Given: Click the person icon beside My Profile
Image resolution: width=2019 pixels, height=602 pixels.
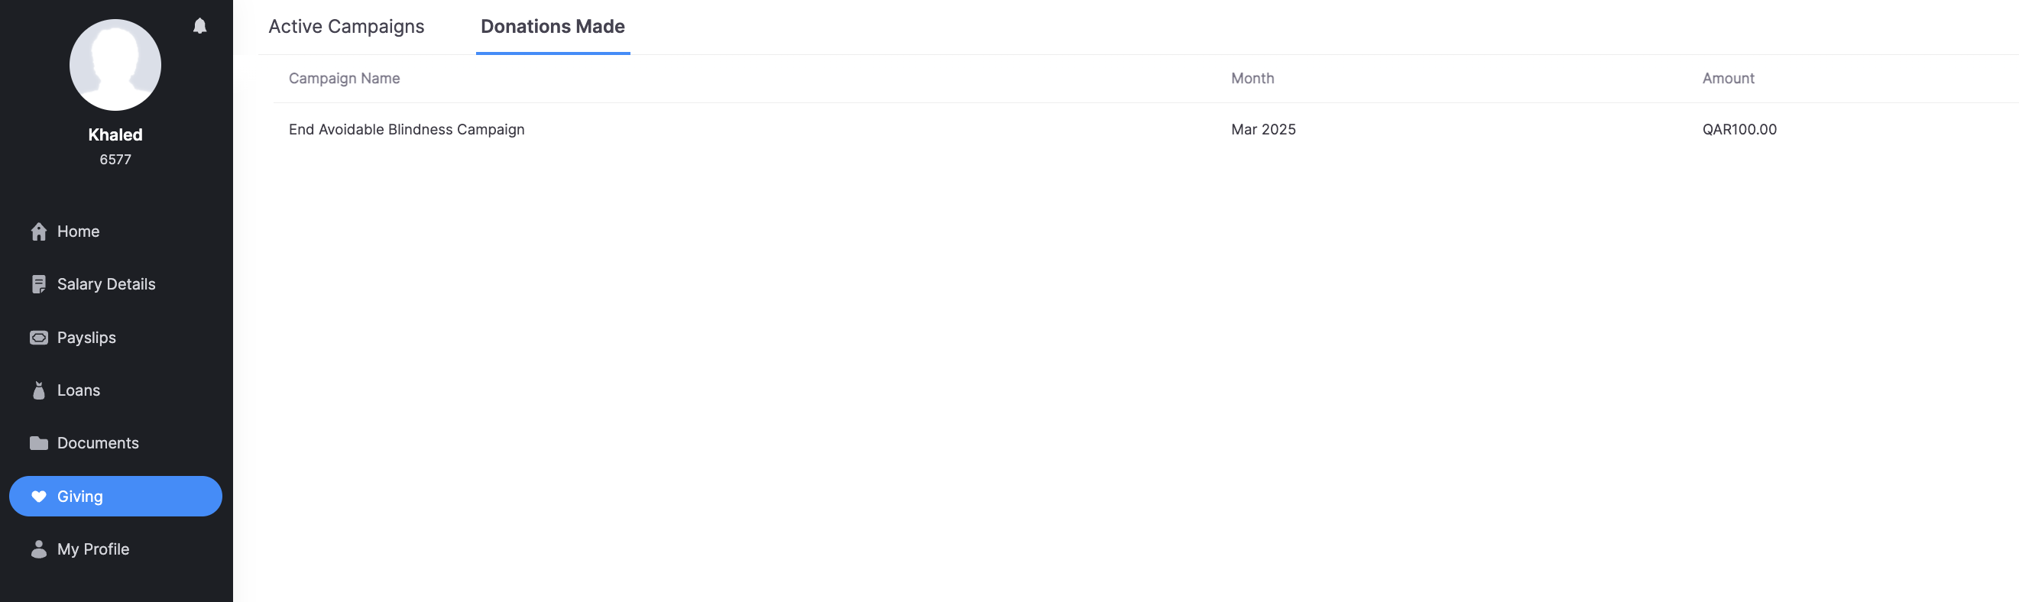Looking at the screenshot, I should tap(38, 549).
